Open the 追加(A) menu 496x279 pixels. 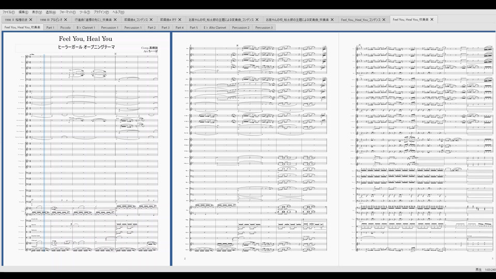click(x=51, y=12)
